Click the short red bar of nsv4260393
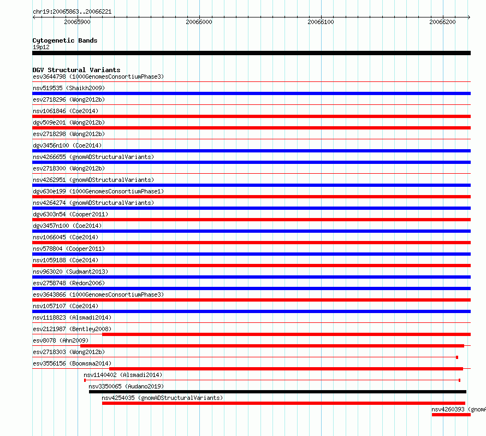The height and width of the screenshot is (436, 486). (x=451, y=415)
